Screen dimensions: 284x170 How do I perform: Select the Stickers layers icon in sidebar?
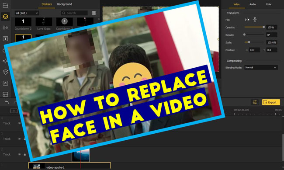(5, 17)
